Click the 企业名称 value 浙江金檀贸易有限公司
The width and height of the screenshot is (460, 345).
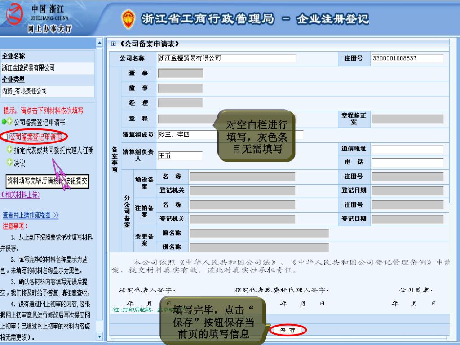(x=28, y=68)
